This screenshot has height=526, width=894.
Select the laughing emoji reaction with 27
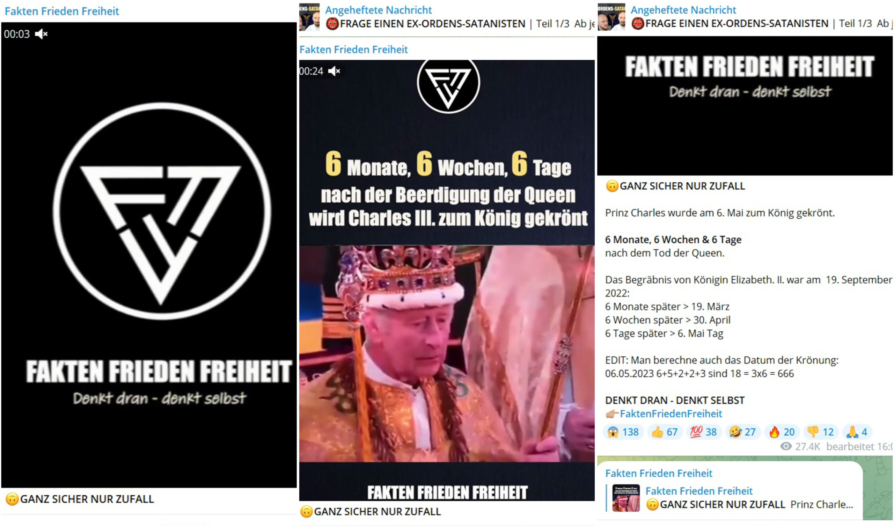tap(743, 432)
